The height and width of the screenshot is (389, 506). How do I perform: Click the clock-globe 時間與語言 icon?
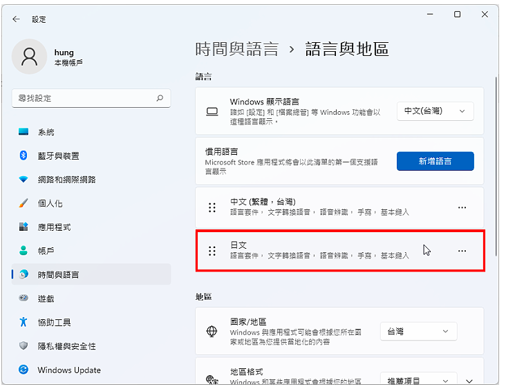[24, 274]
